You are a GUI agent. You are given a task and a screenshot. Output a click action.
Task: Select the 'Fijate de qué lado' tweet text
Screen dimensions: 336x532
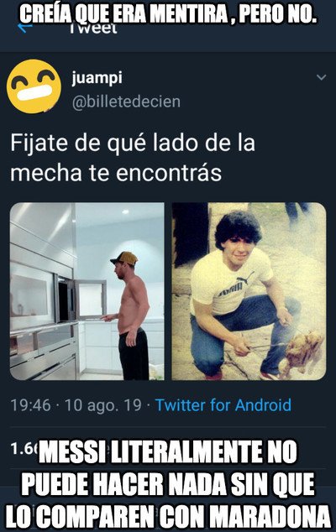[x=133, y=158]
